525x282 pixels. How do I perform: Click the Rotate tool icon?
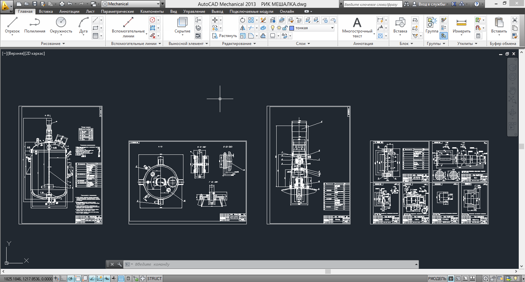point(242,20)
